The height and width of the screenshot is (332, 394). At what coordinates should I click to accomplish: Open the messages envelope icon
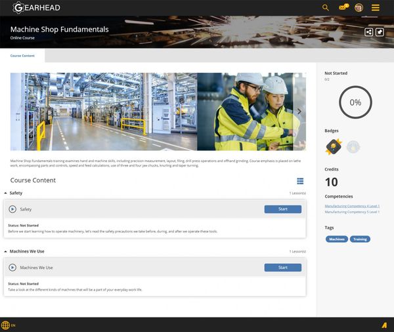[x=343, y=8]
